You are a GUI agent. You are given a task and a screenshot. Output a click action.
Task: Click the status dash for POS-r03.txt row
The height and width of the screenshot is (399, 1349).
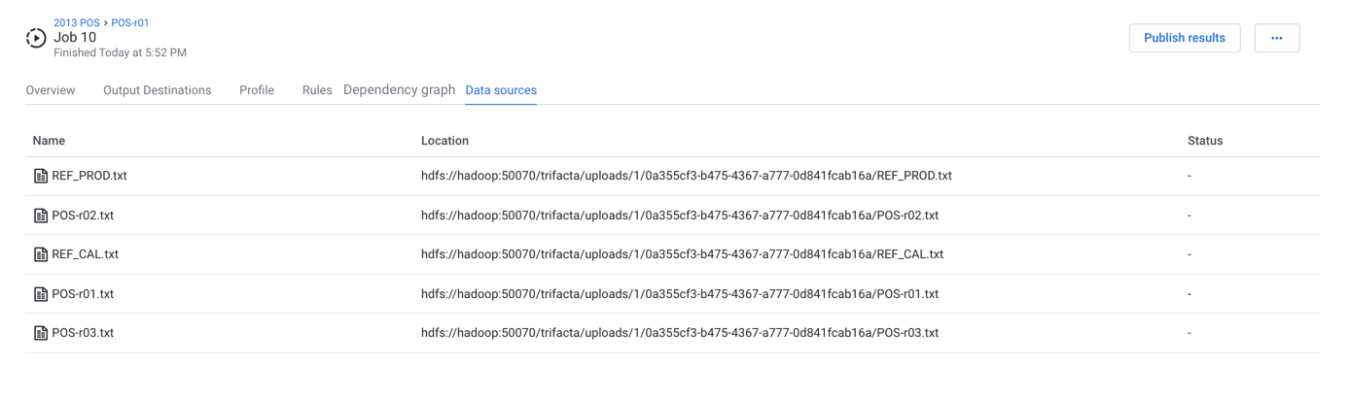[x=1189, y=333]
